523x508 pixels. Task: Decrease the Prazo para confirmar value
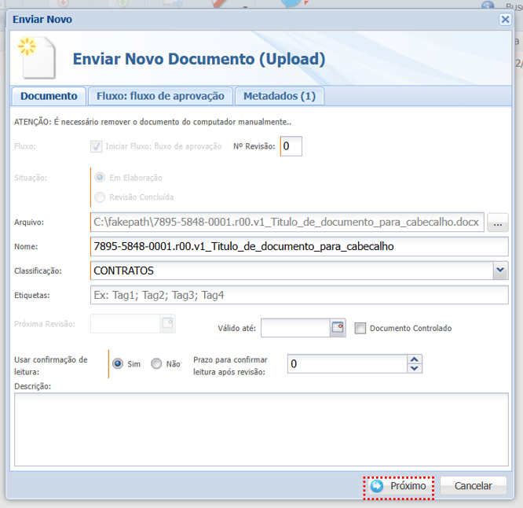pos(415,368)
